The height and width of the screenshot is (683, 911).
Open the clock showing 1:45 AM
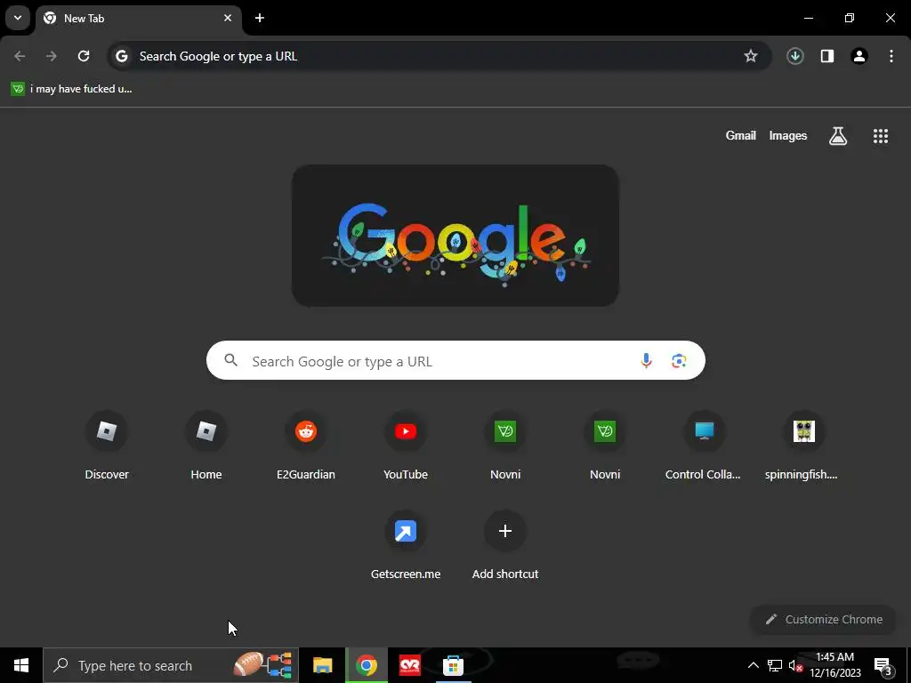pos(834,665)
